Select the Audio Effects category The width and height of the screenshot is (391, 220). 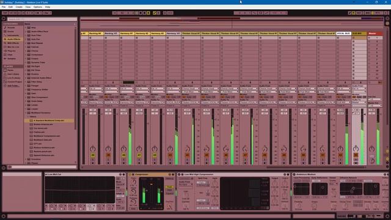13,39
